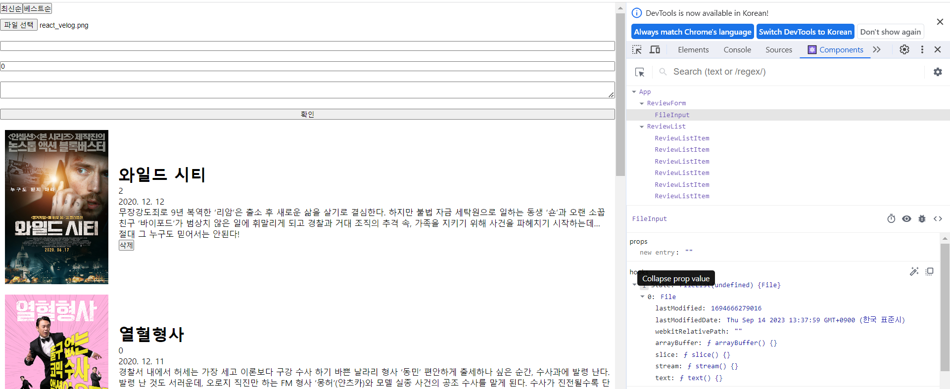The image size is (950, 389).
Task: Switch to the Elements tab
Action: [x=693, y=49]
